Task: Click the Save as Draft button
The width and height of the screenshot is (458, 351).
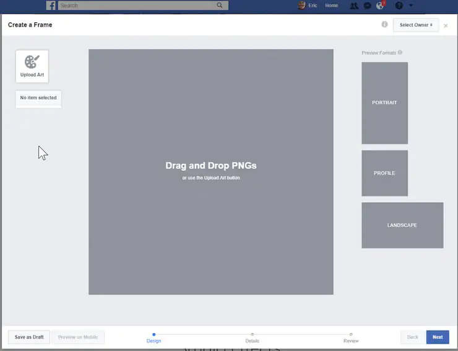Action: coord(29,337)
